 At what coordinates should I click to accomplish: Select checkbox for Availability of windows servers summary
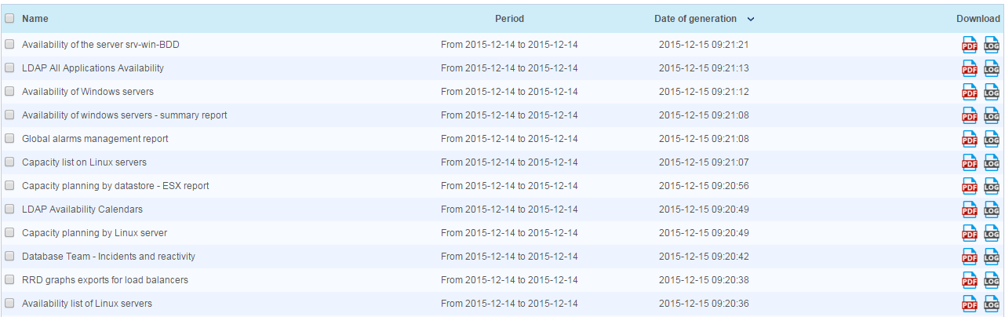[10, 115]
